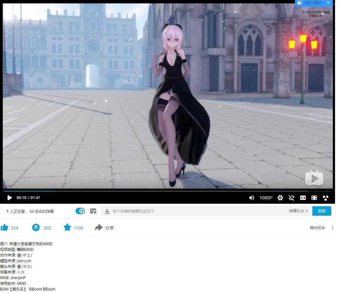Open danmaku font style A icon

(x=107, y=211)
